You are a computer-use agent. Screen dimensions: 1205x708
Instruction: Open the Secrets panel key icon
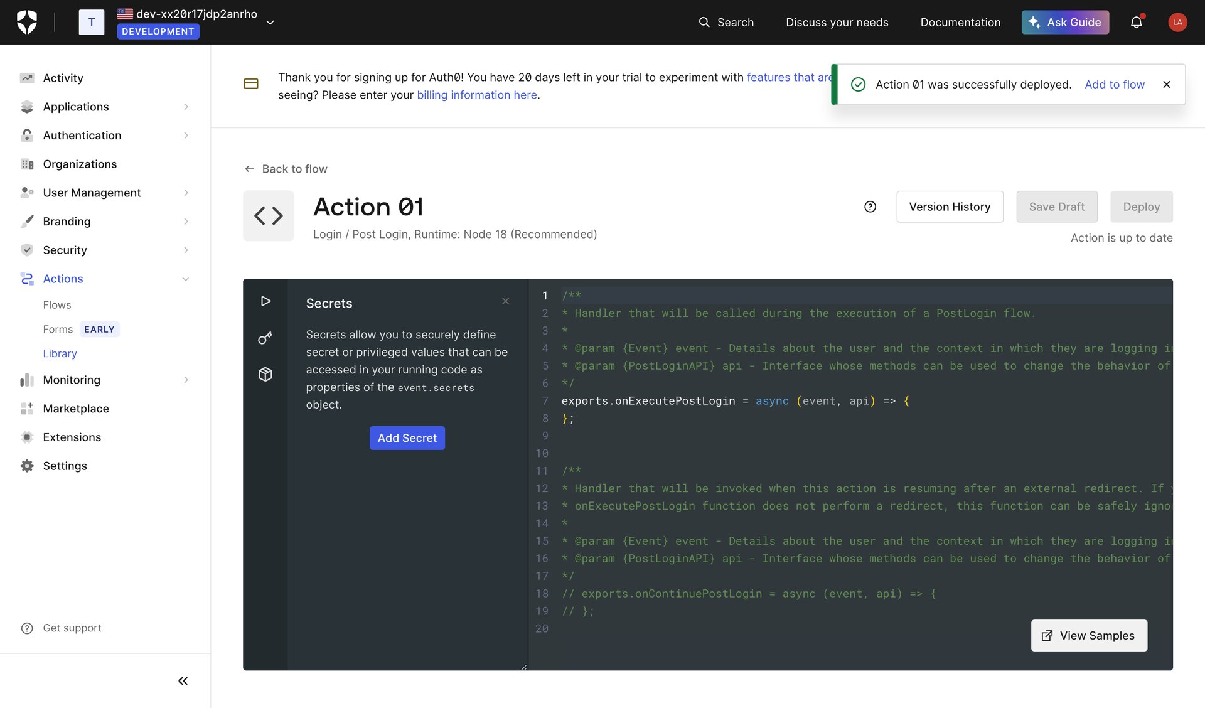(x=265, y=338)
